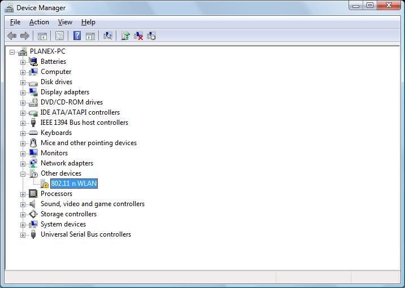Click the Device Manager title bar icon
Screen dimensions: 405x288
9,8
